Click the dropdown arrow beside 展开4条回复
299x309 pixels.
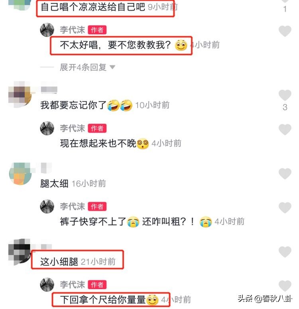(x=112, y=67)
